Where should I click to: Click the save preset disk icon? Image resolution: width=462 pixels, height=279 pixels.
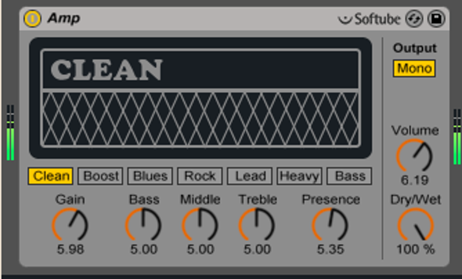point(436,19)
